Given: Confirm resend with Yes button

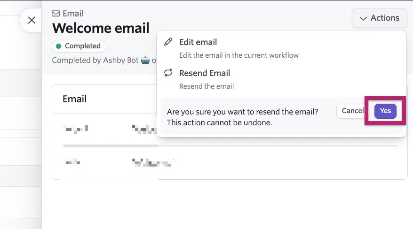Looking at the screenshot, I should coord(385,111).
